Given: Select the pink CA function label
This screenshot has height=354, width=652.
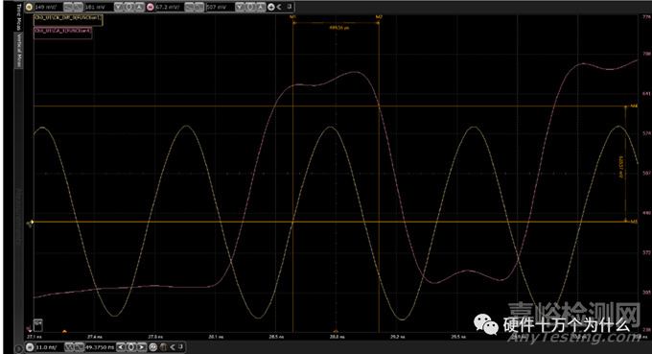Looking at the screenshot, I should 62,33.
